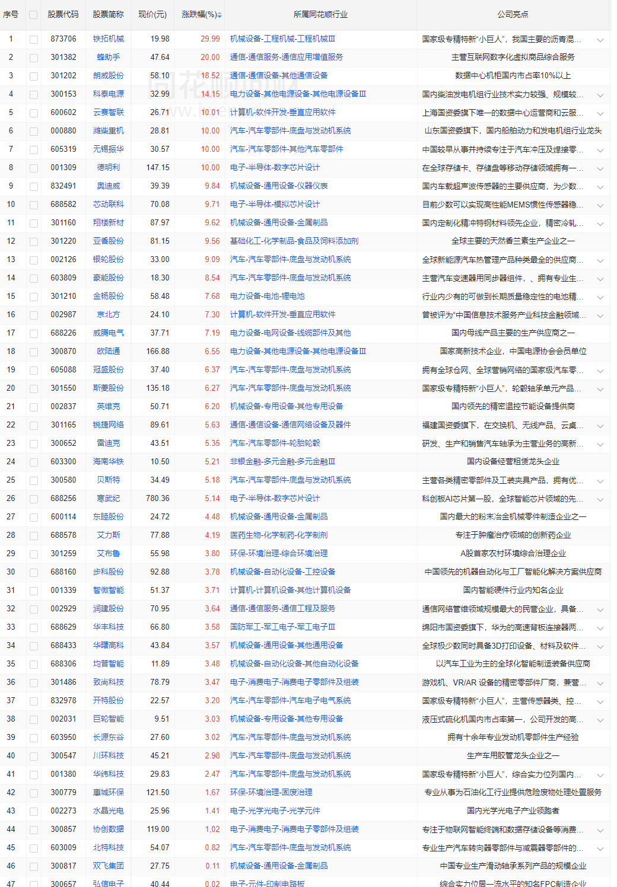Image resolution: width=617 pixels, height=887 pixels.
Task: Open industry link 国防军工-军工电子-军工电子Ⅲ
Action: (x=282, y=627)
